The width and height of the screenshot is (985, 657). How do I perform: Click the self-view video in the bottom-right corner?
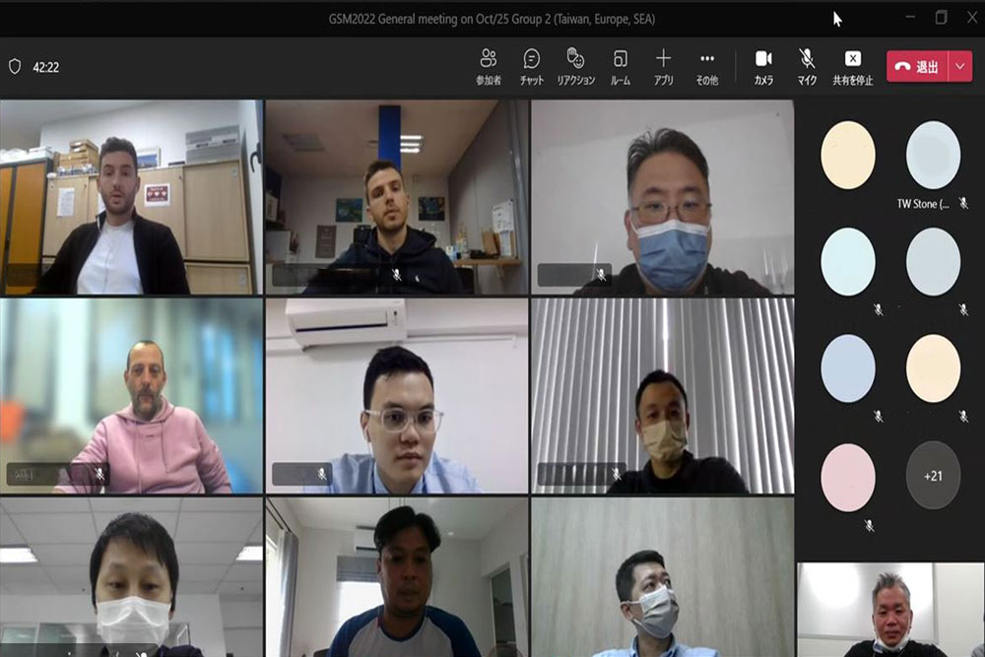pos(890,609)
